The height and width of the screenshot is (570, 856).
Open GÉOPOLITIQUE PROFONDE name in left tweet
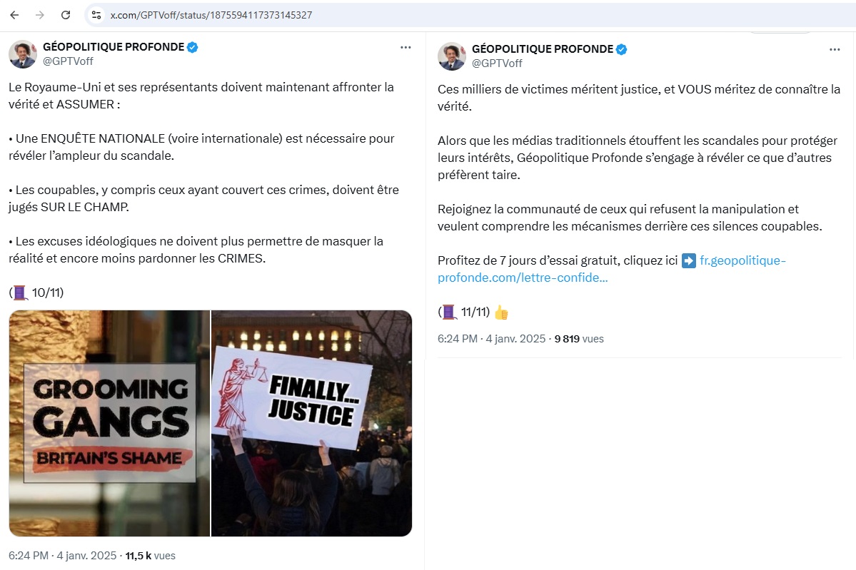(x=113, y=48)
